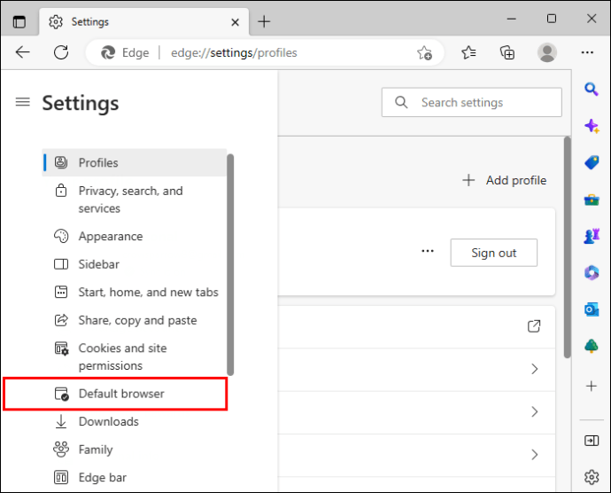Click the Sign out button
The width and height of the screenshot is (611, 493).
pos(494,253)
